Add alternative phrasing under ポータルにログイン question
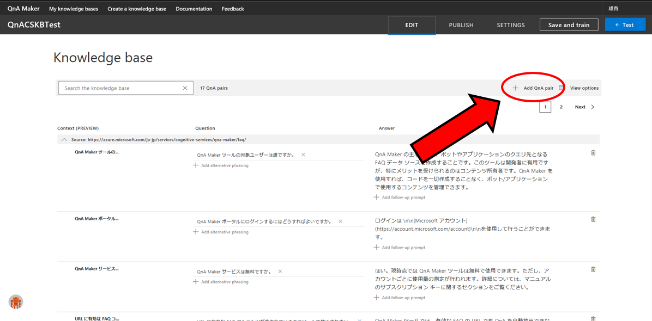Screen dimensions: 652x321 221,232
